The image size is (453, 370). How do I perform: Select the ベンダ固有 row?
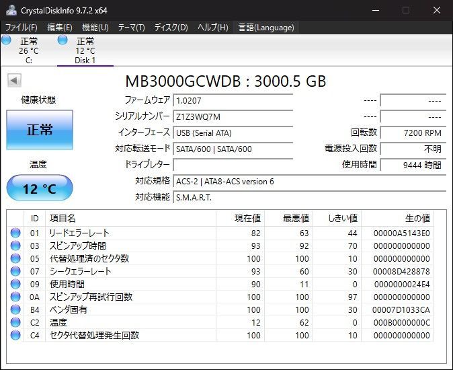click(220, 309)
